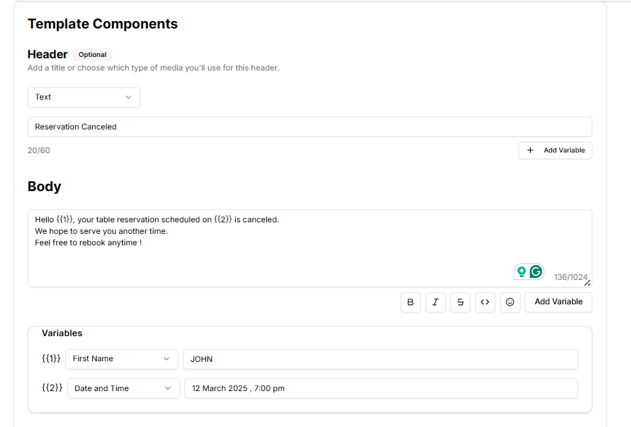Click the green Grammarly G icon
631x427 pixels.
pos(536,272)
